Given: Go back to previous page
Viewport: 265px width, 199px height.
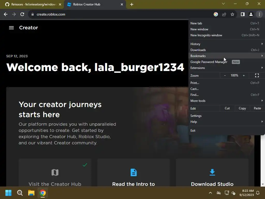Looking at the screenshot, I should tap(6, 15).
